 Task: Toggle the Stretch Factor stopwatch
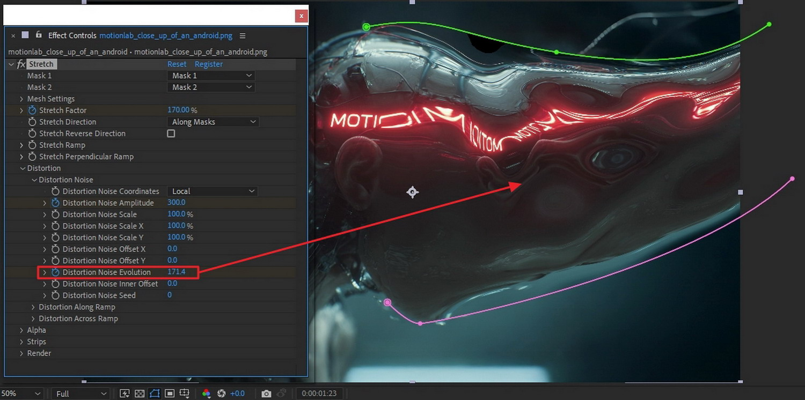tap(32, 110)
